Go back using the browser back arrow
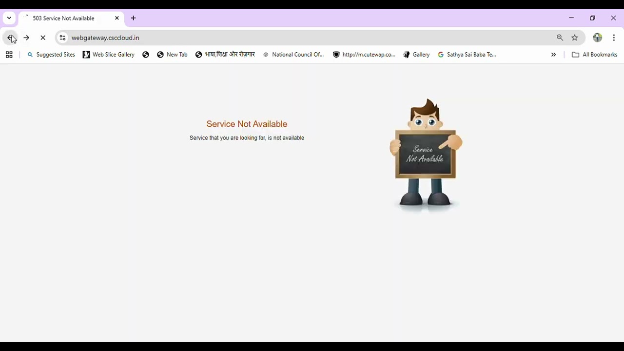Viewport: 624px width, 351px height. pyautogui.click(x=10, y=38)
